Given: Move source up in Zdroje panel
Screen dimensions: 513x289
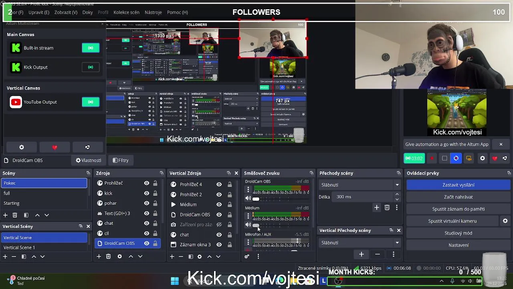Looking at the screenshot, I should pos(131,256).
